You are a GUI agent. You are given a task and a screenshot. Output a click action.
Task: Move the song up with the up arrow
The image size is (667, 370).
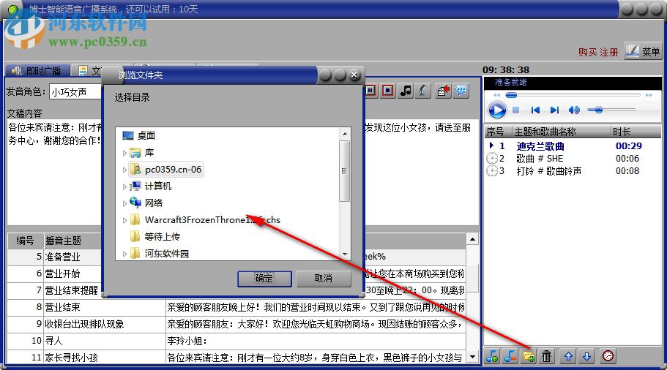568,356
